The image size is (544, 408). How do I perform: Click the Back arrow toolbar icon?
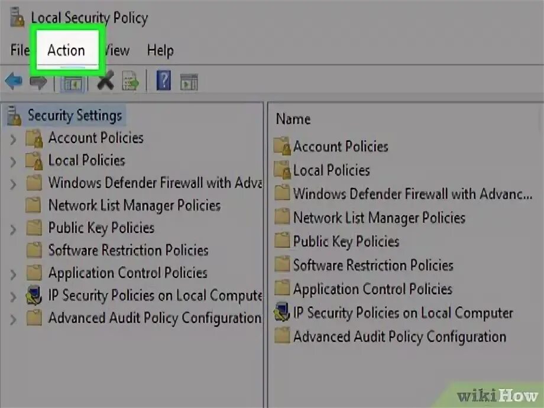coord(14,81)
